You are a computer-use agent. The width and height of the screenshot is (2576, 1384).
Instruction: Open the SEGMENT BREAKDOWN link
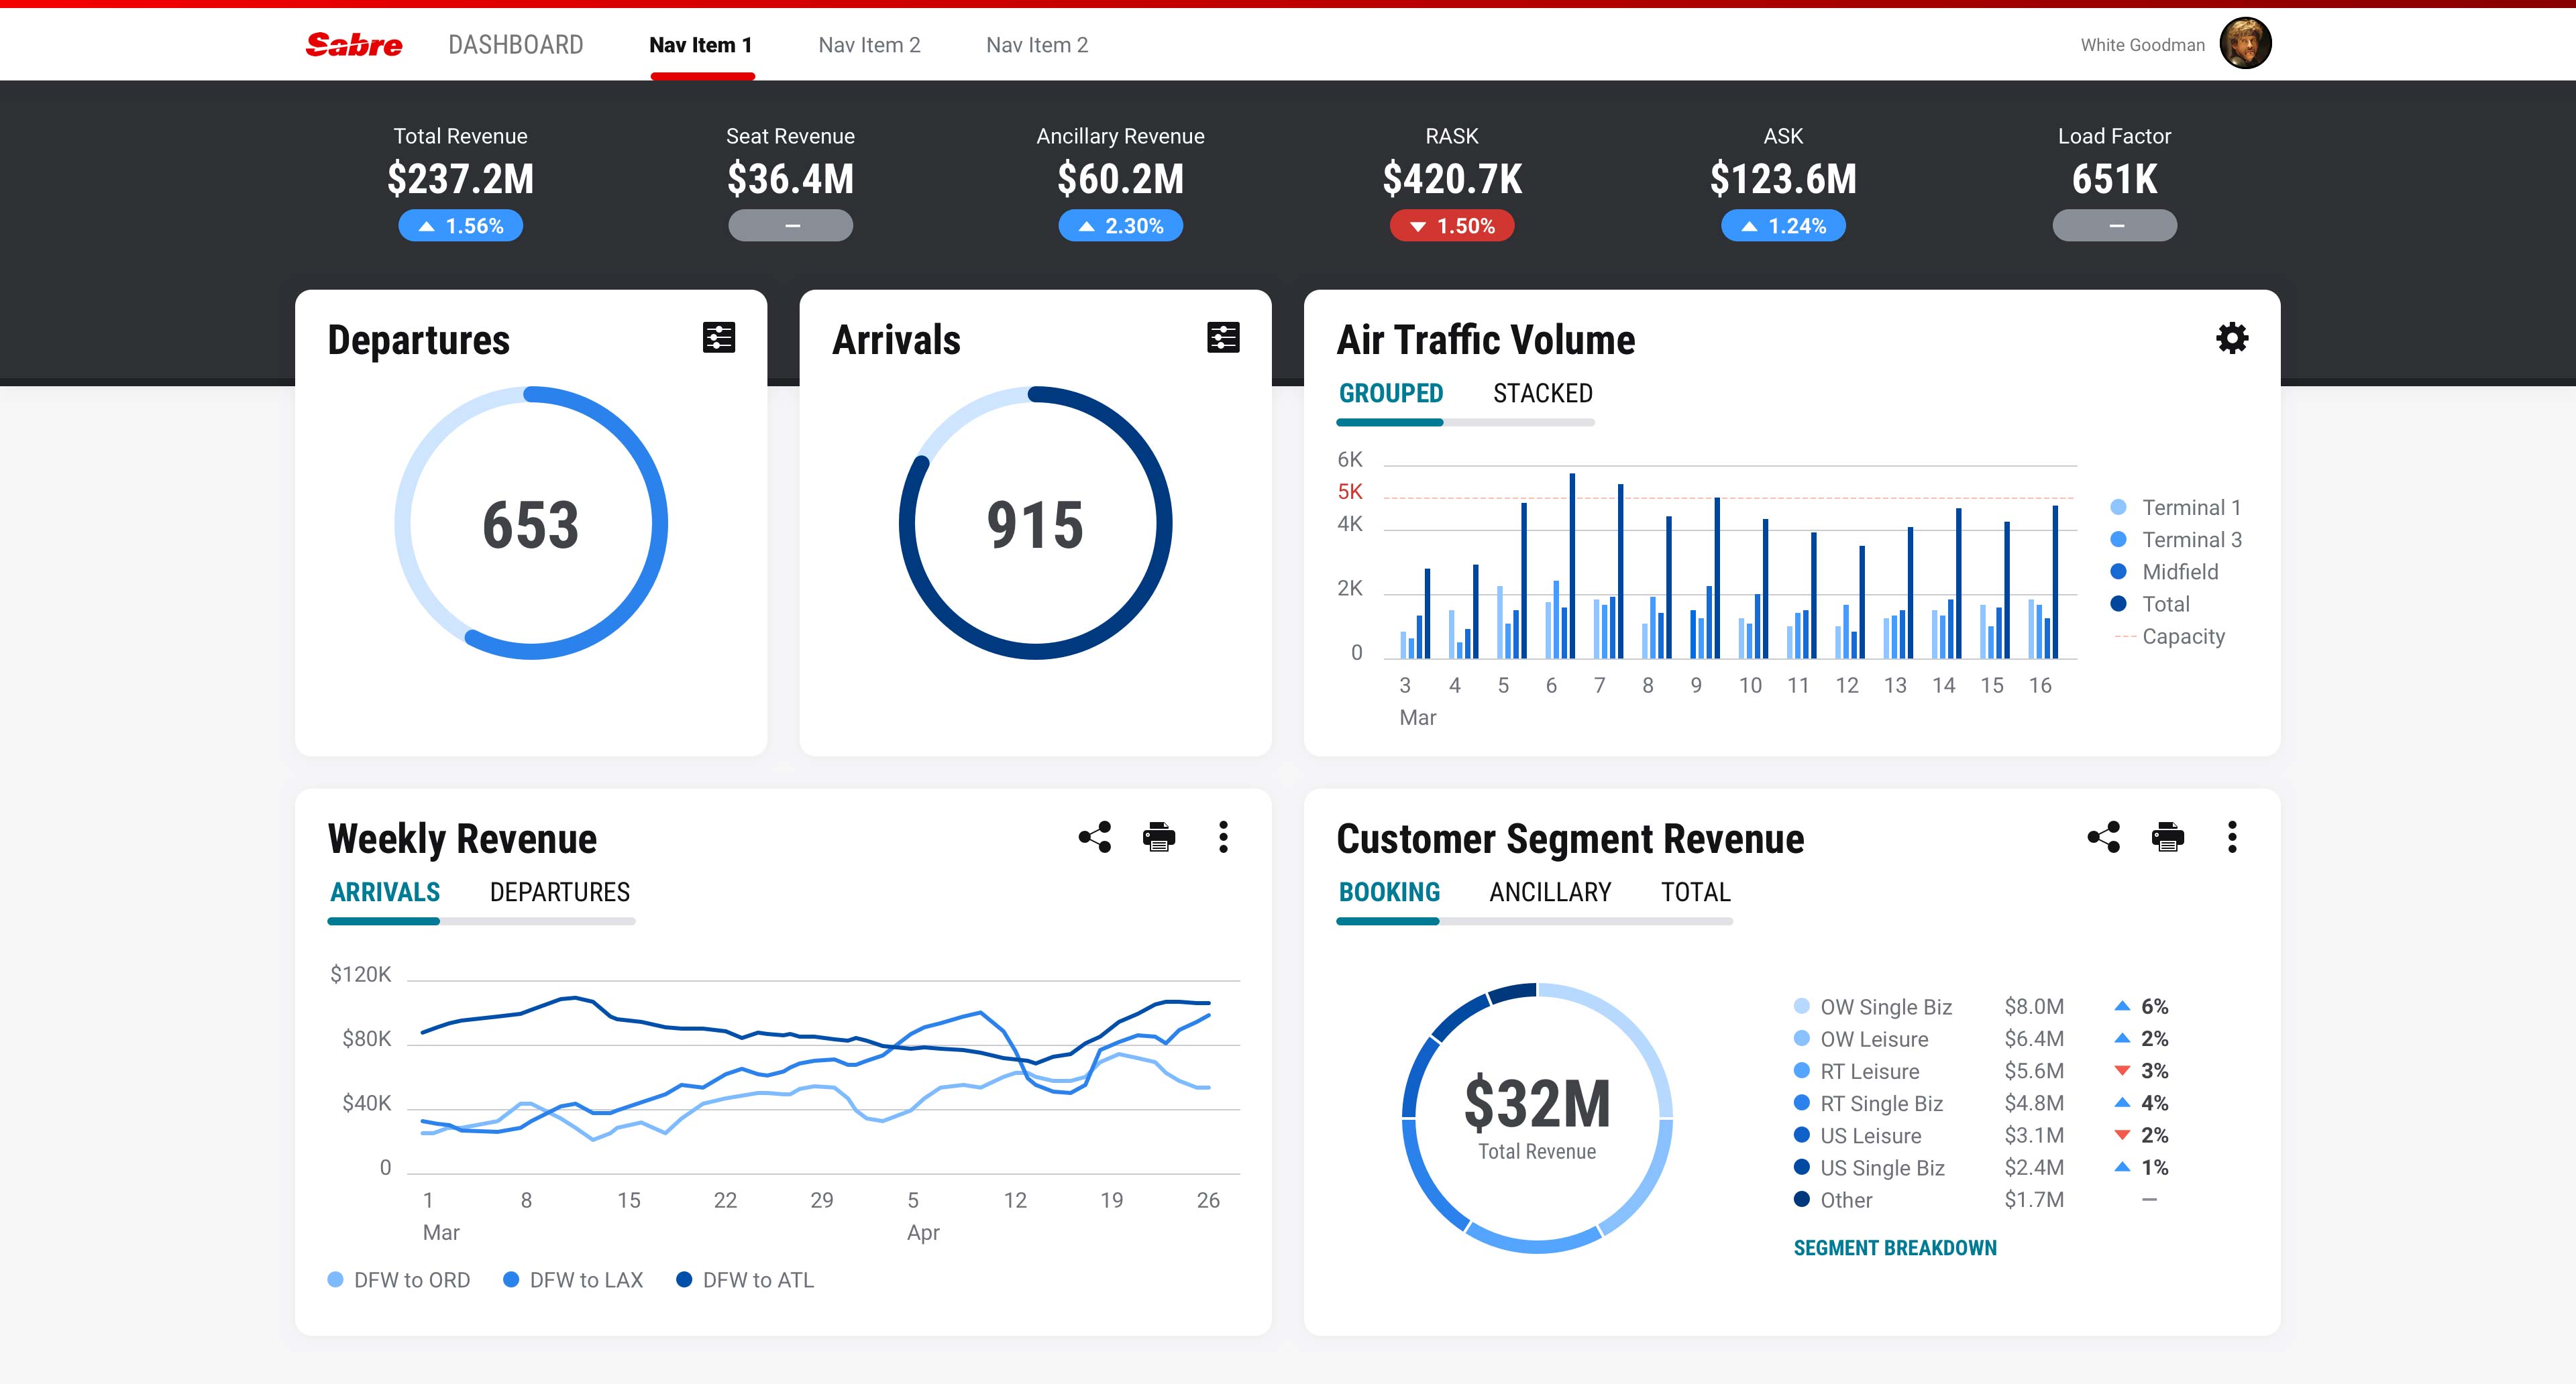1894,1248
